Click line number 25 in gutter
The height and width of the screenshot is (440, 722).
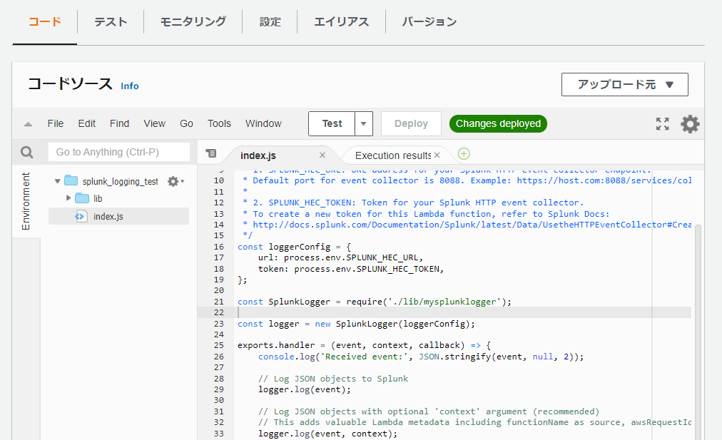tap(219, 345)
